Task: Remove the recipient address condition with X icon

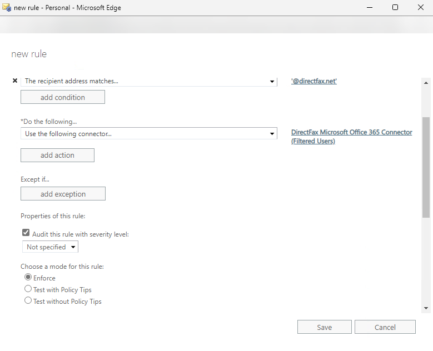Action: tap(15, 81)
